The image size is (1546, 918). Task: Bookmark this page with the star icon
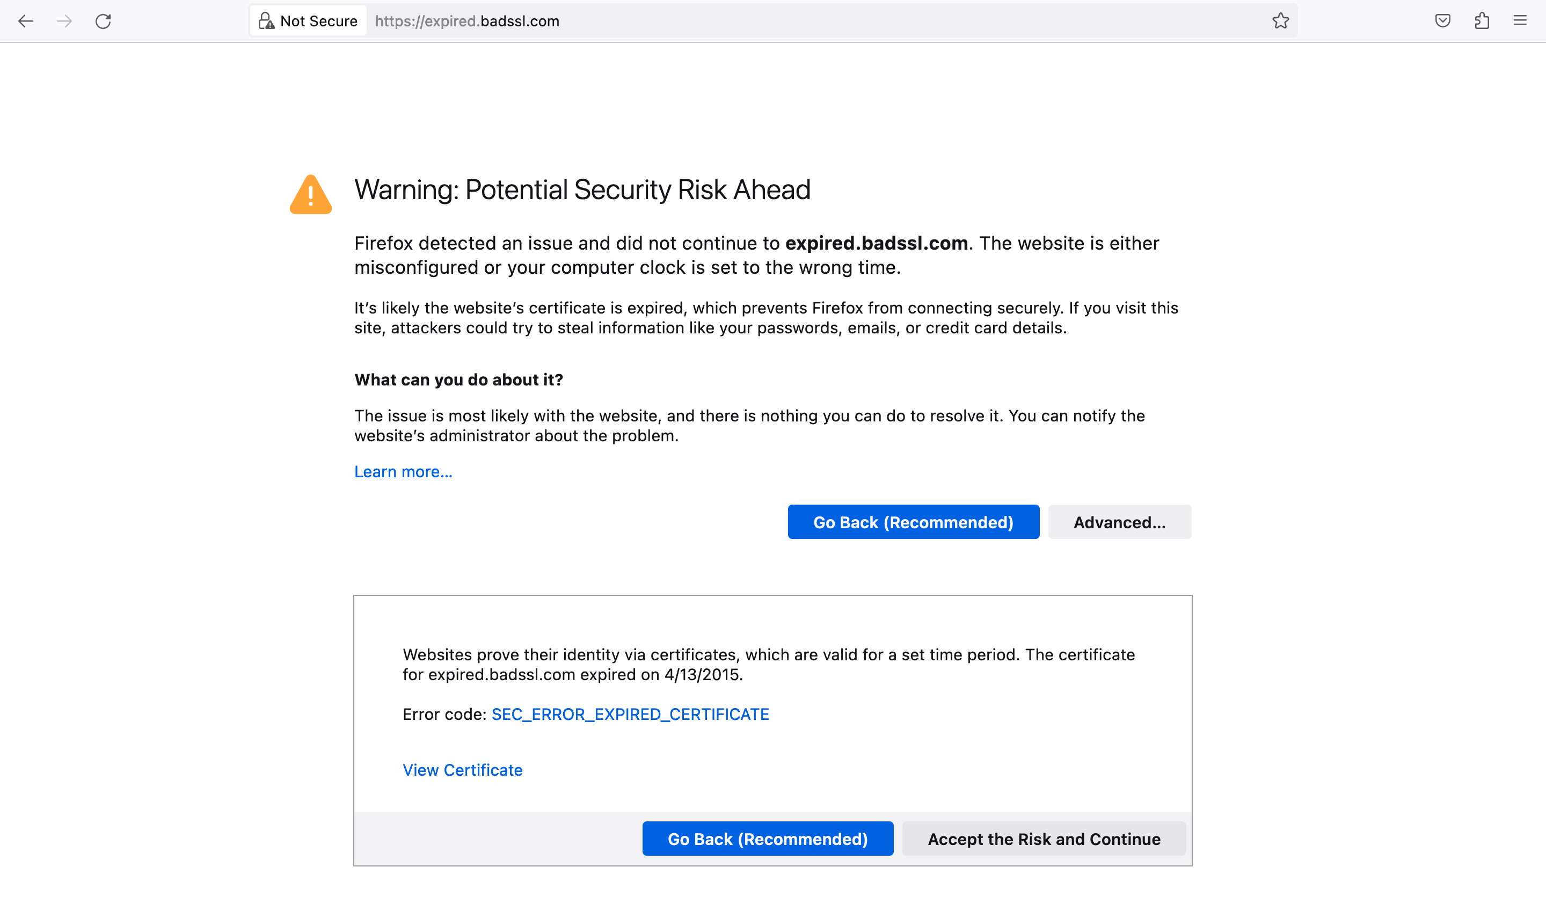coord(1280,21)
